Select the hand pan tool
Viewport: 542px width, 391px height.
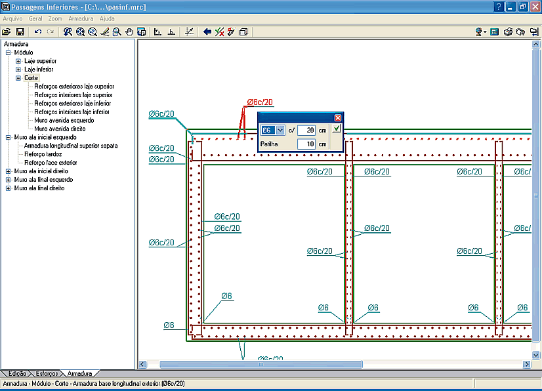(129, 31)
